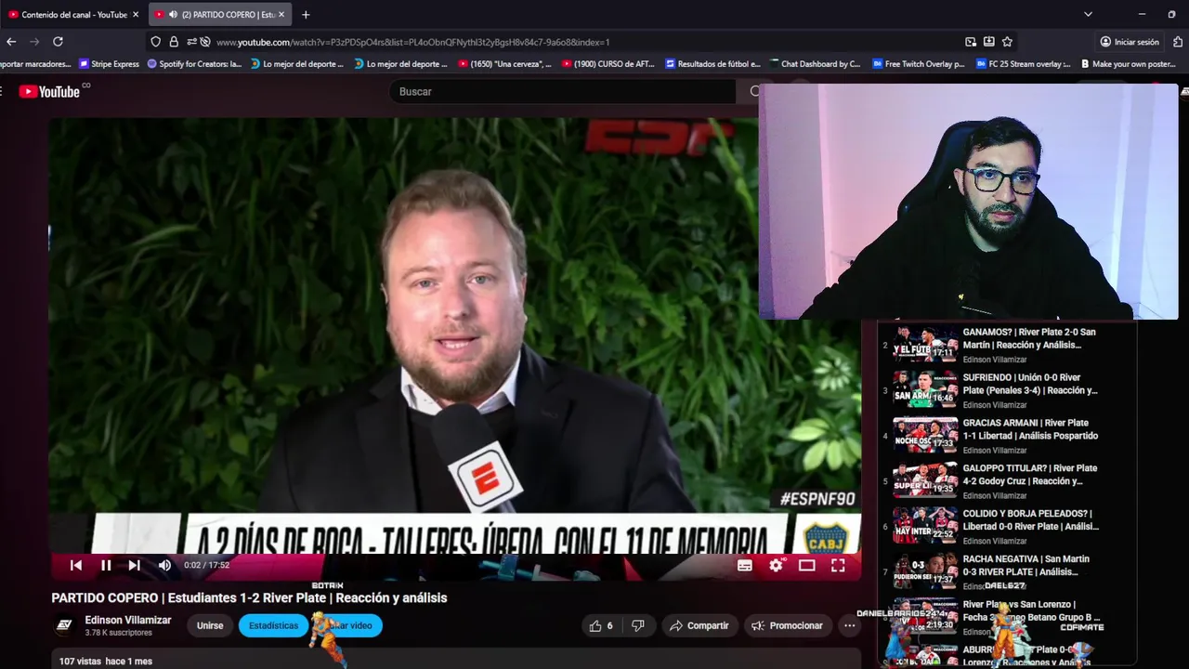Click Iniciar sesión account button
The width and height of the screenshot is (1189, 669).
1130,42
